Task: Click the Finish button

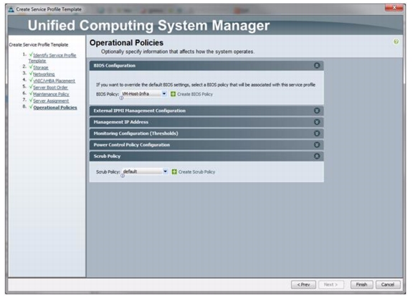Action: click(361, 285)
